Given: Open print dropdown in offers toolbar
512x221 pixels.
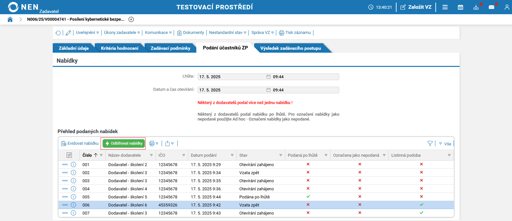Looking at the screenshot, I should click(154, 143).
